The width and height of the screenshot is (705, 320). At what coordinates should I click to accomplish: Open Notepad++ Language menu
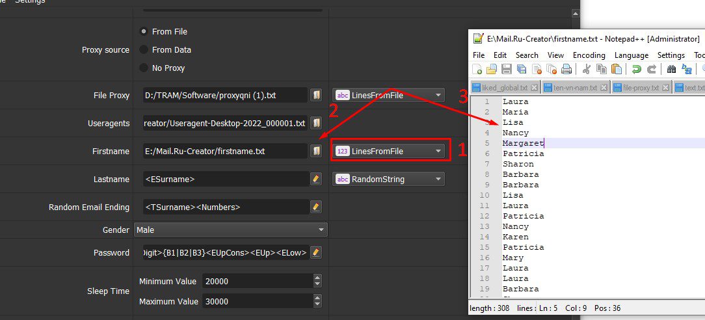point(632,55)
